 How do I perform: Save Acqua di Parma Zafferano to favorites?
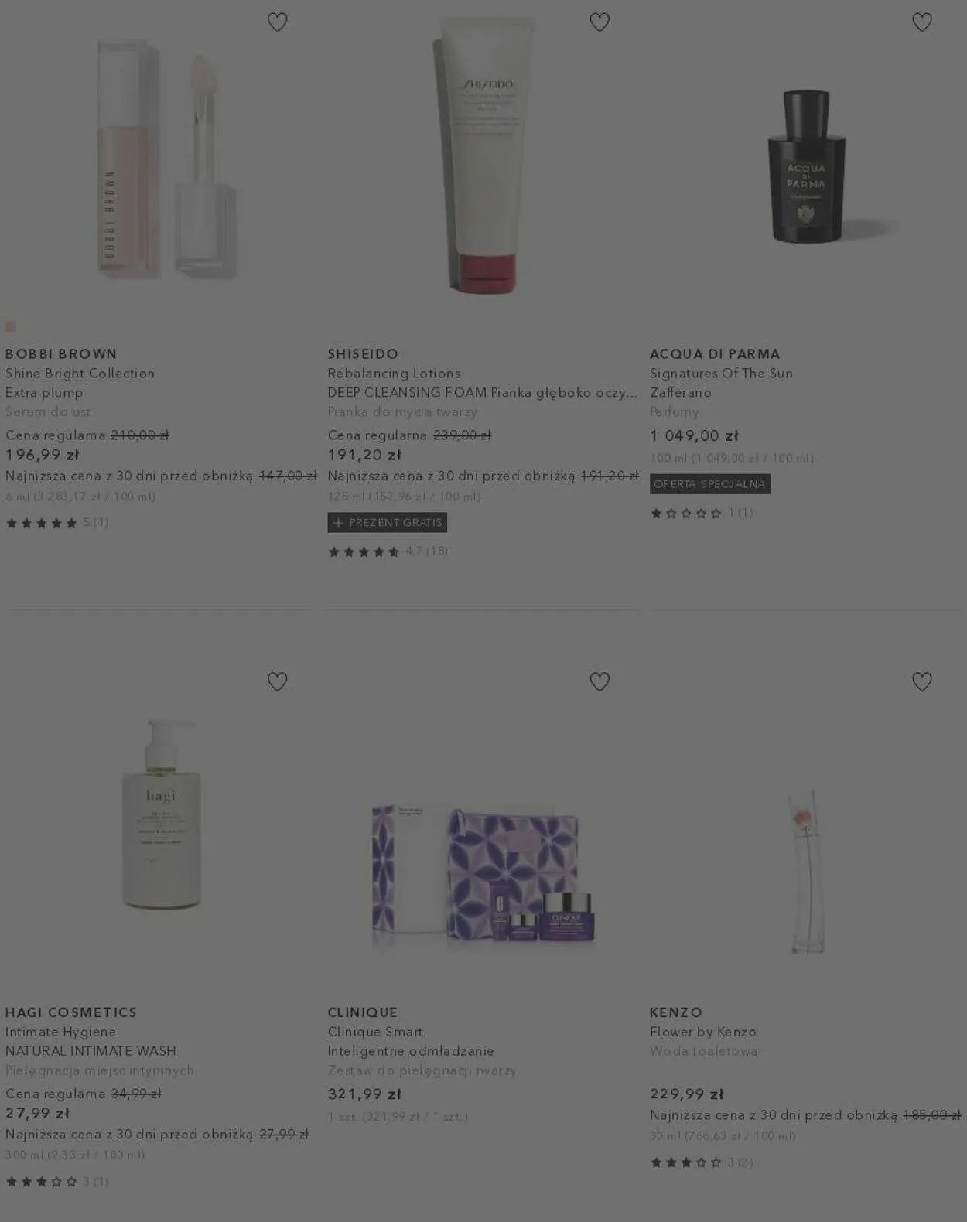pyautogui.click(x=922, y=22)
